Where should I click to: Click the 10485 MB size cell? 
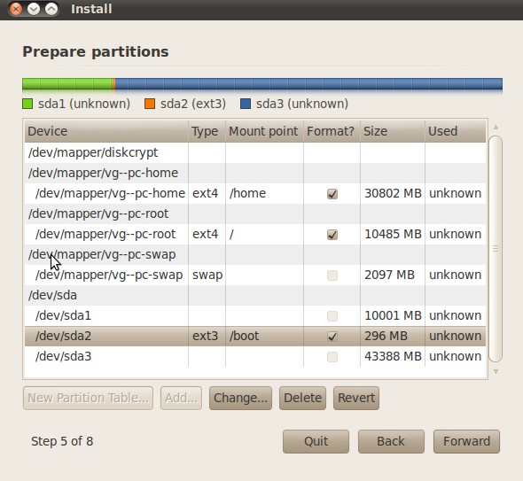(393, 234)
